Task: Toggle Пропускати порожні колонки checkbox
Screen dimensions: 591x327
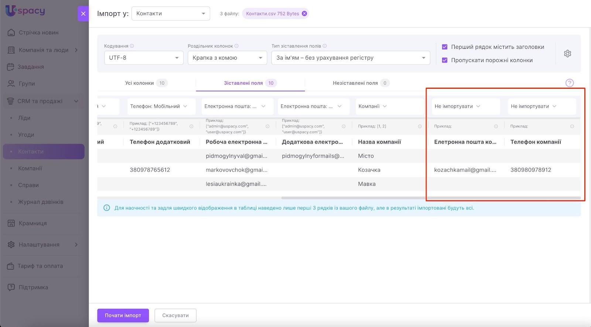Action: click(x=445, y=60)
